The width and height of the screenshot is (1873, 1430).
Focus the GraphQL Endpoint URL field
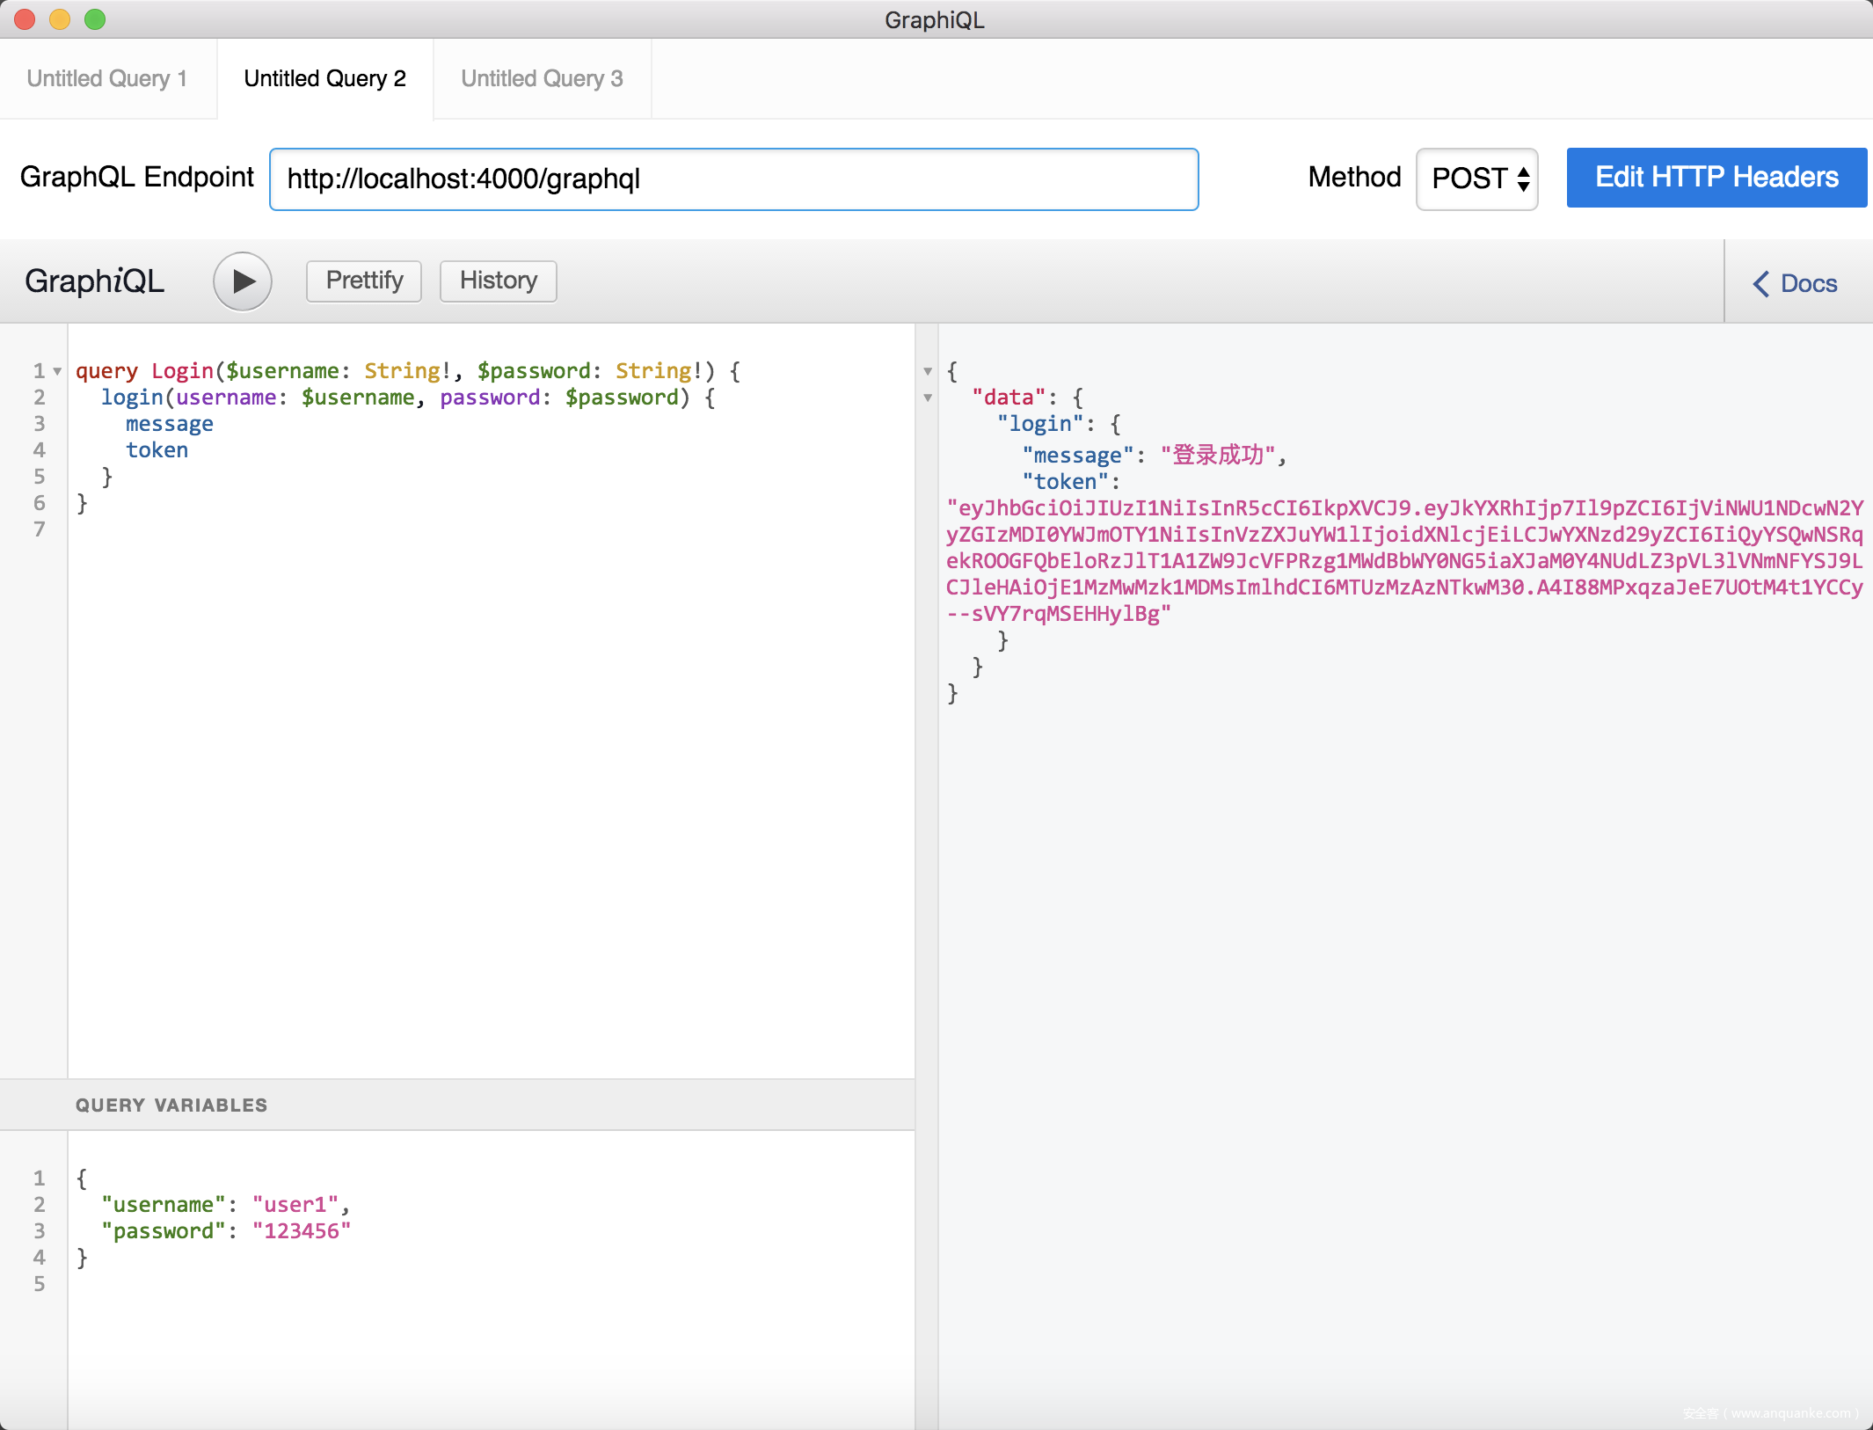pos(733,179)
